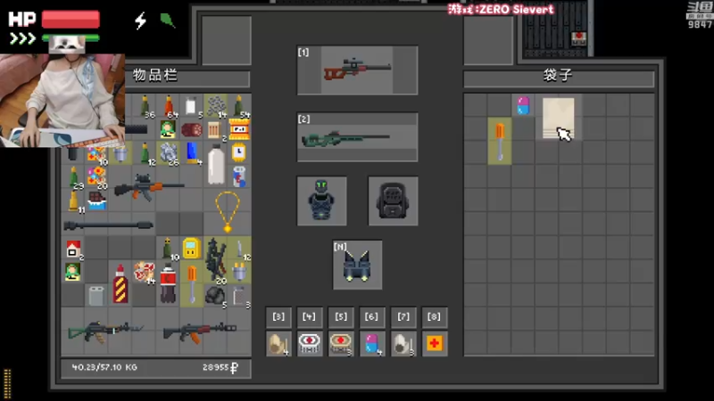Click the hotbar slot label [5]
Screen dimensions: 714x401
coord(341,317)
